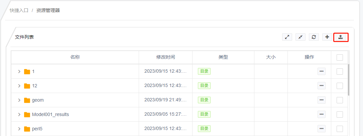Click the file list vertical scrollbar
Viewport: 363px width, 136px height.
click(x=349, y=80)
